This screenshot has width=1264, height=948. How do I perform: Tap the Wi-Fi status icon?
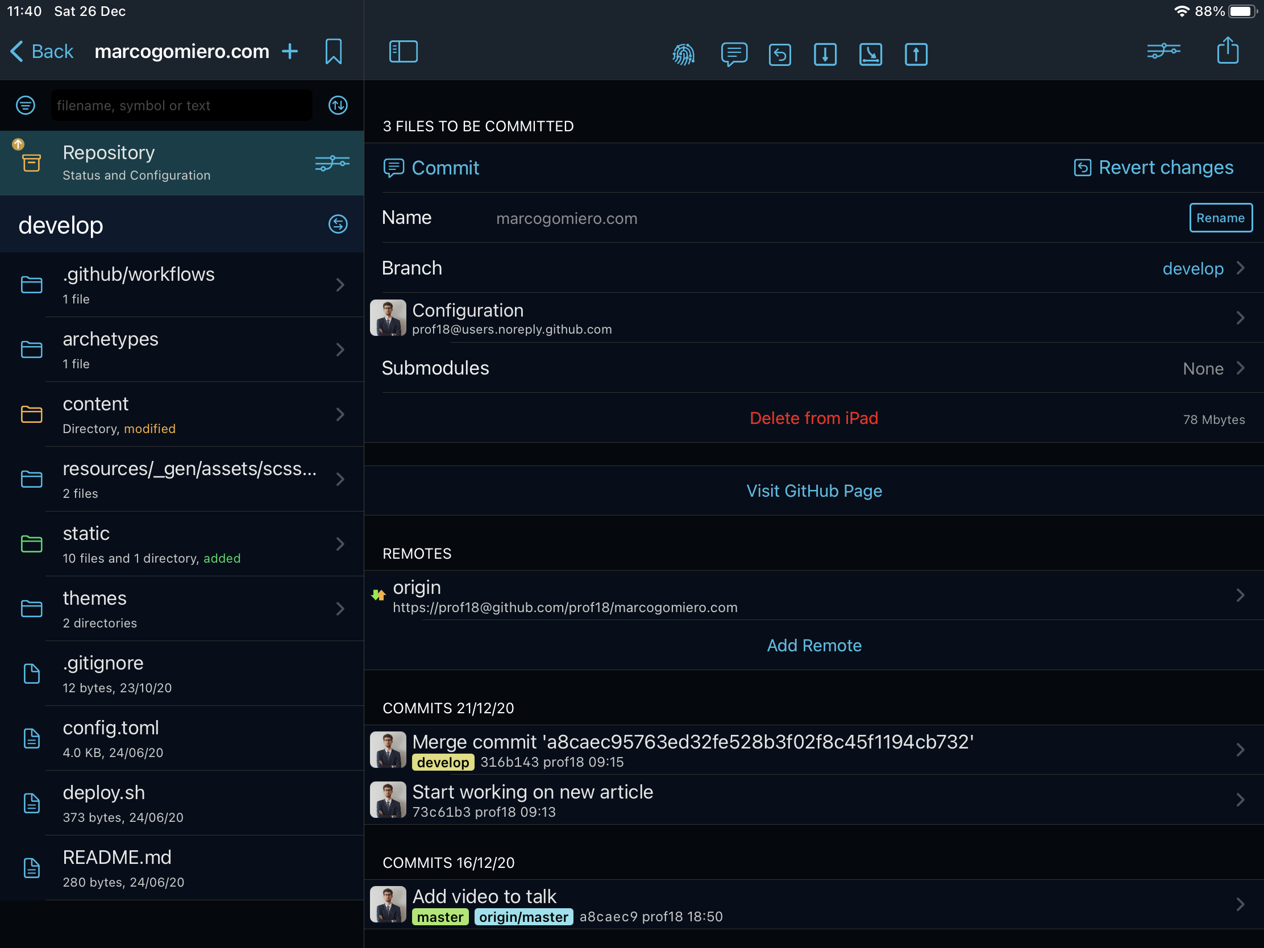pos(1181,11)
